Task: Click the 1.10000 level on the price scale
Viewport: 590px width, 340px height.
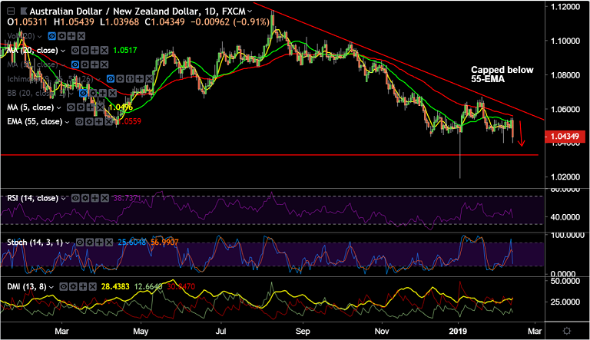Action: [x=565, y=41]
